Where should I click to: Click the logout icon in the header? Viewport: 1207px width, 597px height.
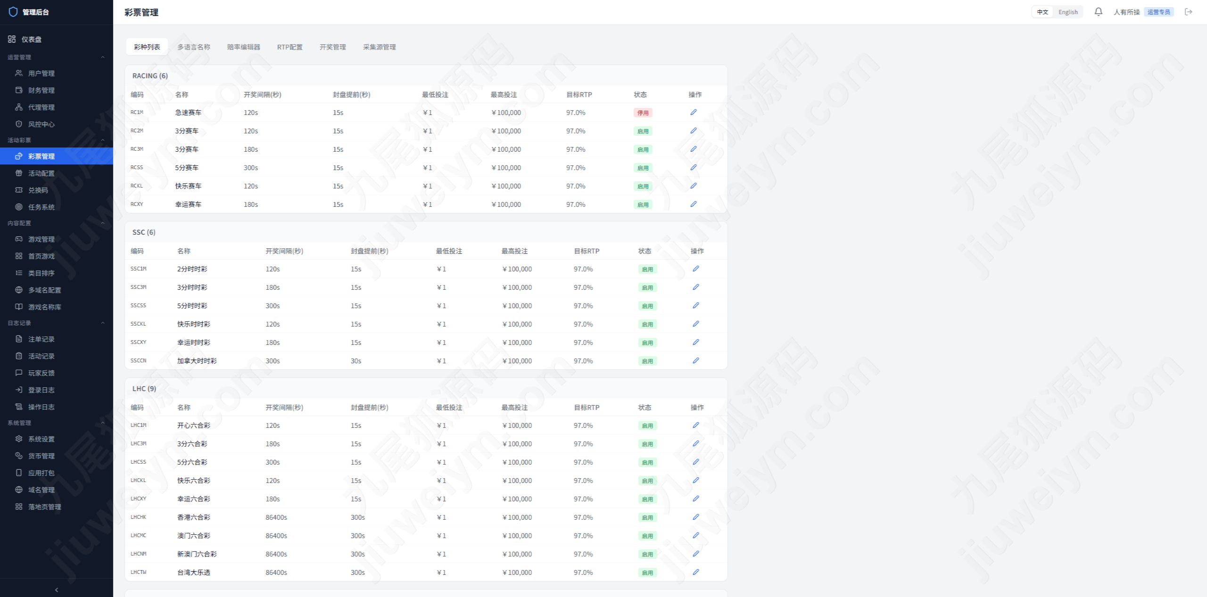tap(1189, 12)
